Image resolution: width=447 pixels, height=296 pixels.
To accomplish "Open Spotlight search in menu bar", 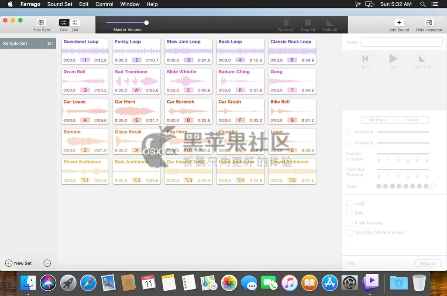I will point(423,4).
